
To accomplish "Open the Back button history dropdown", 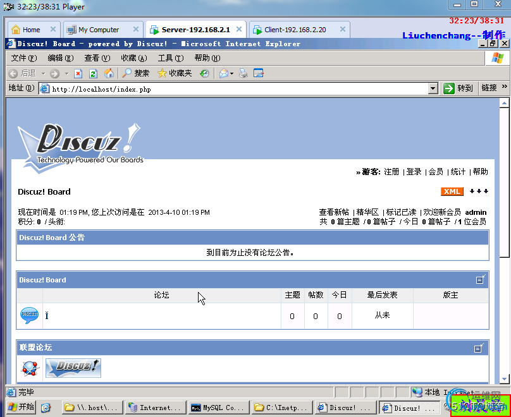I will [44, 74].
